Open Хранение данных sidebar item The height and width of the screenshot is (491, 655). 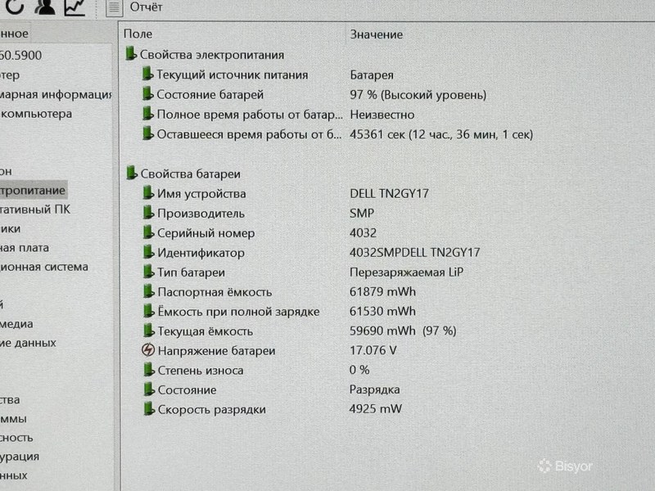coord(28,343)
